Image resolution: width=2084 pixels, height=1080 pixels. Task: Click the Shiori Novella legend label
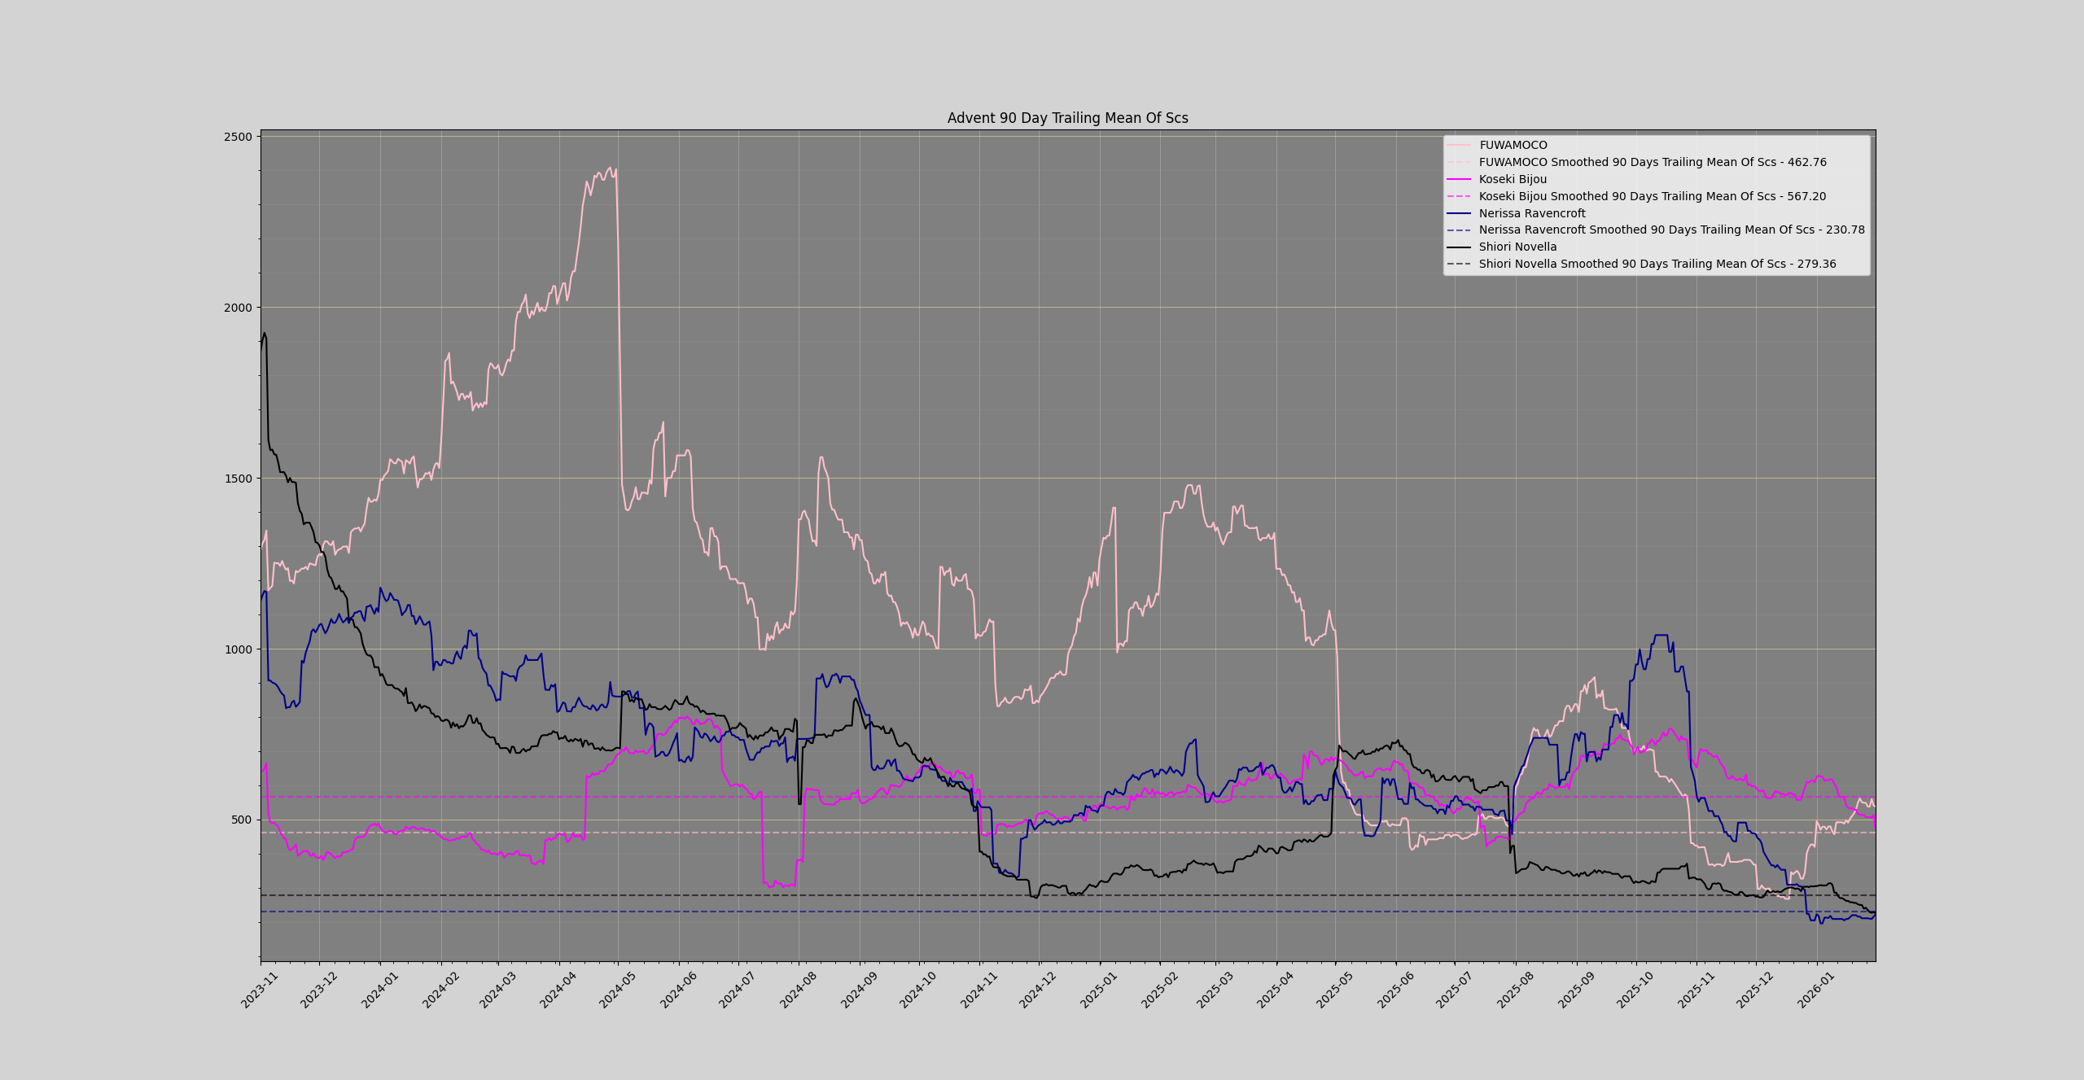coord(1517,247)
